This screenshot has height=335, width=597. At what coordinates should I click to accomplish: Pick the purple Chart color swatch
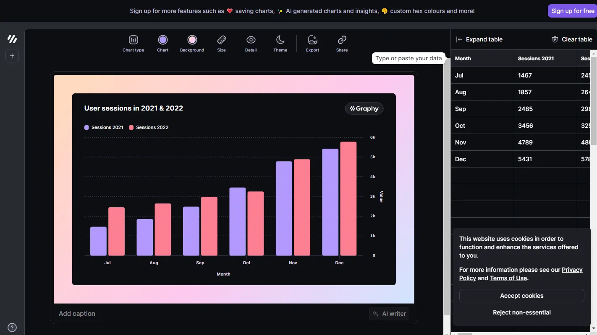(x=162, y=40)
